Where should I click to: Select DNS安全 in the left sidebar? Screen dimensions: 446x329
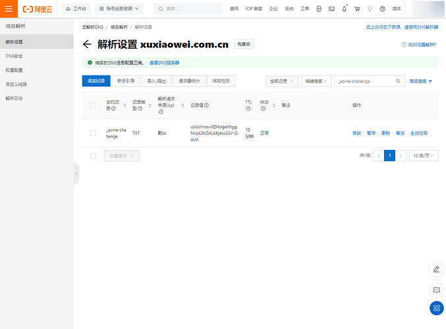pos(14,56)
